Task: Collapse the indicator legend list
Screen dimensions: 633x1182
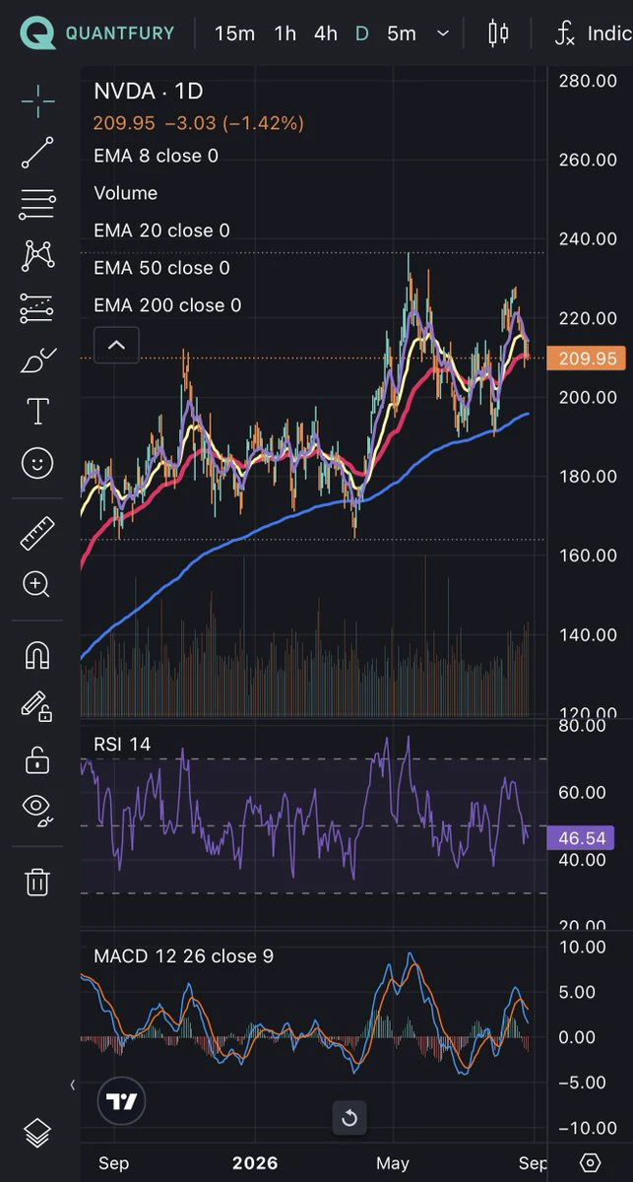Action: pyautogui.click(x=116, y=345)
